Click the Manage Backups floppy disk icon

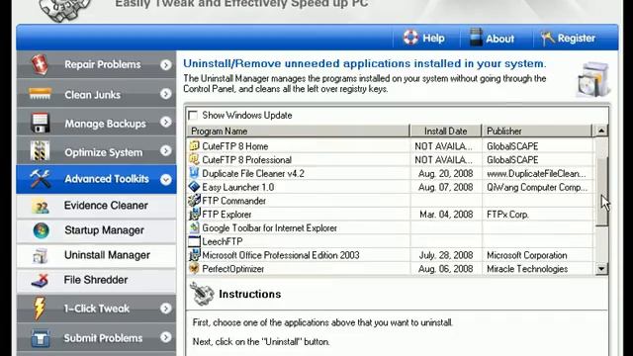coord(40,123)
